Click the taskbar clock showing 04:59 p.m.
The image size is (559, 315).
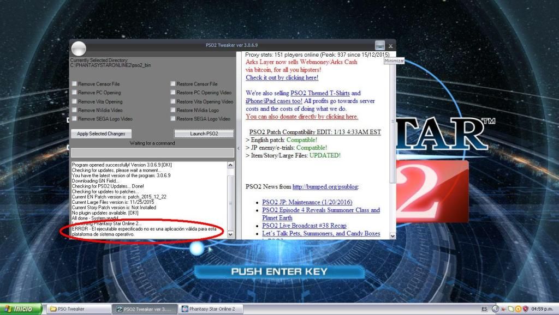(542, 309)
